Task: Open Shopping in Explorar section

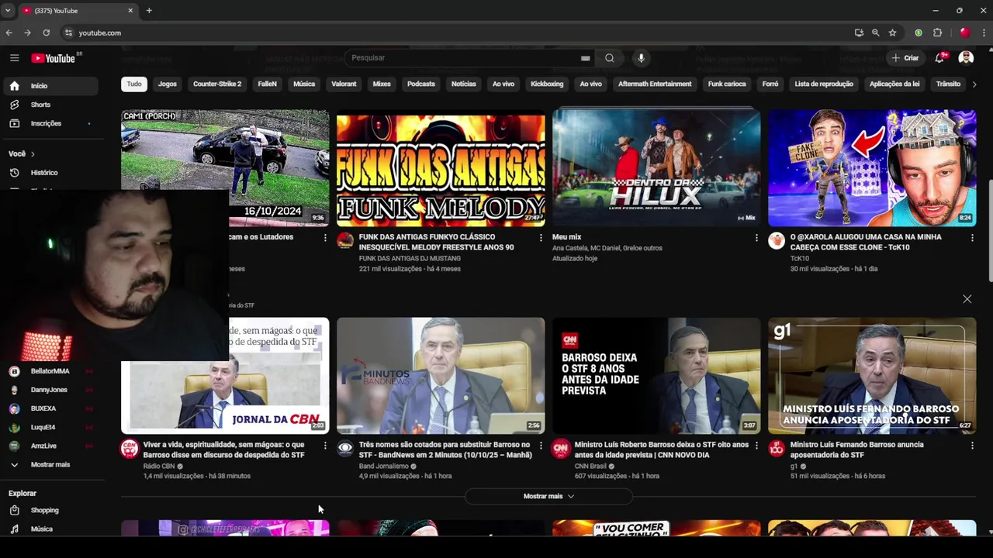Action: point(50,510)
